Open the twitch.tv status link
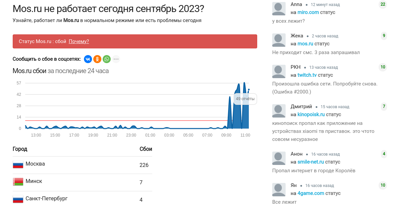The width and height of the screenshot is (403, 204). (307, 75)
